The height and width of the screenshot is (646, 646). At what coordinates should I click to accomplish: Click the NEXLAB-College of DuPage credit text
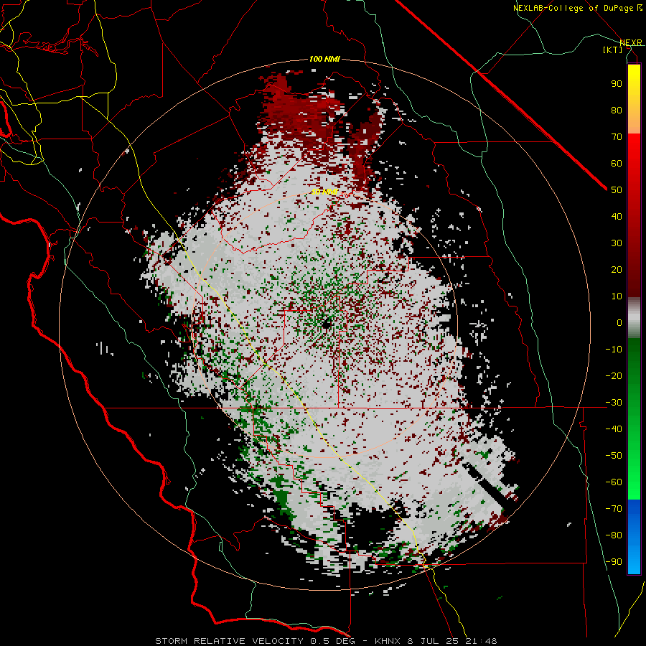574,8
